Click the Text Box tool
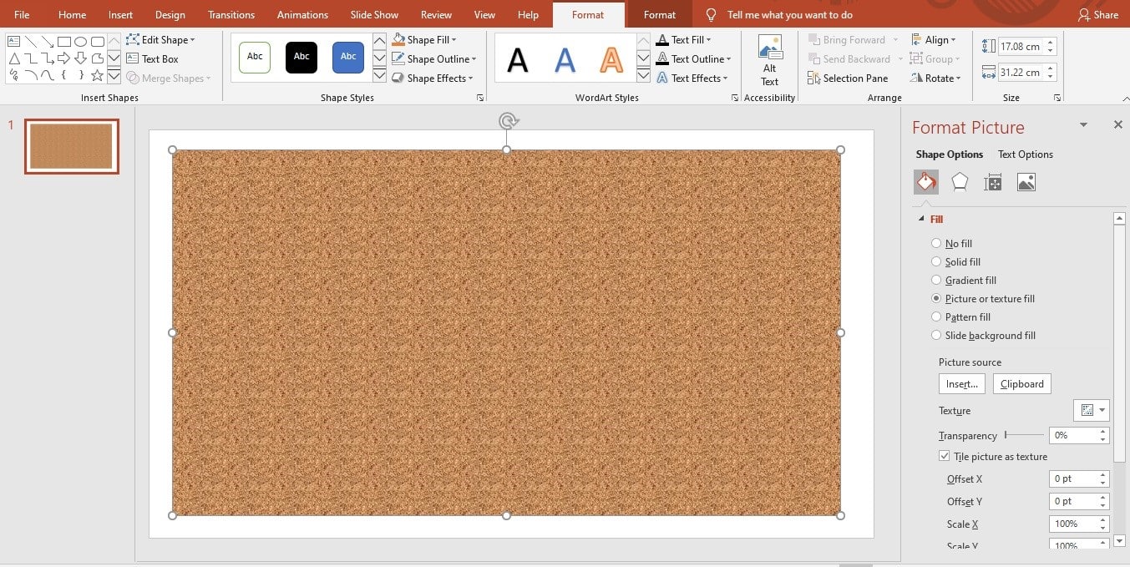Screen dimensions: 1130x567 [152, 59]
